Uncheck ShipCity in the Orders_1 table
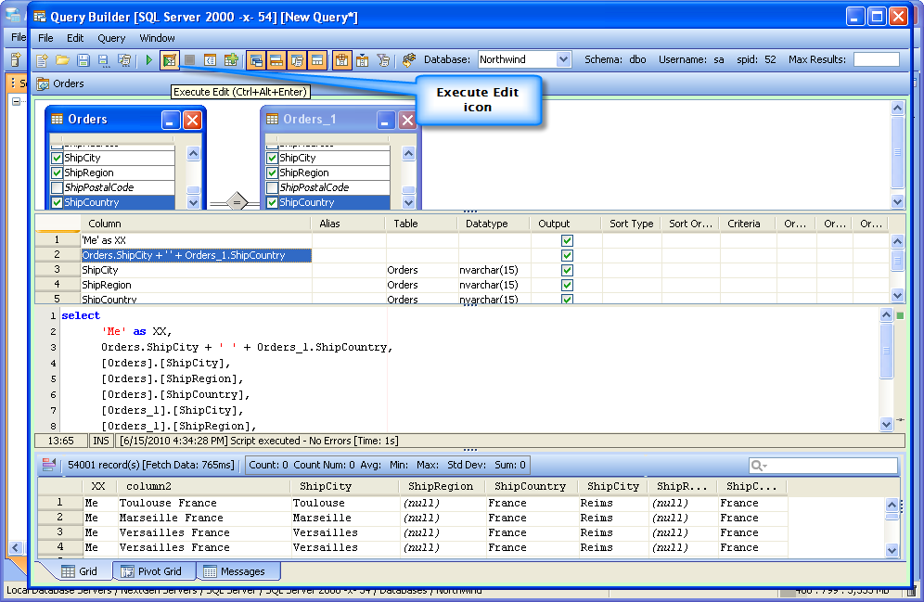 tap(272, 158)
